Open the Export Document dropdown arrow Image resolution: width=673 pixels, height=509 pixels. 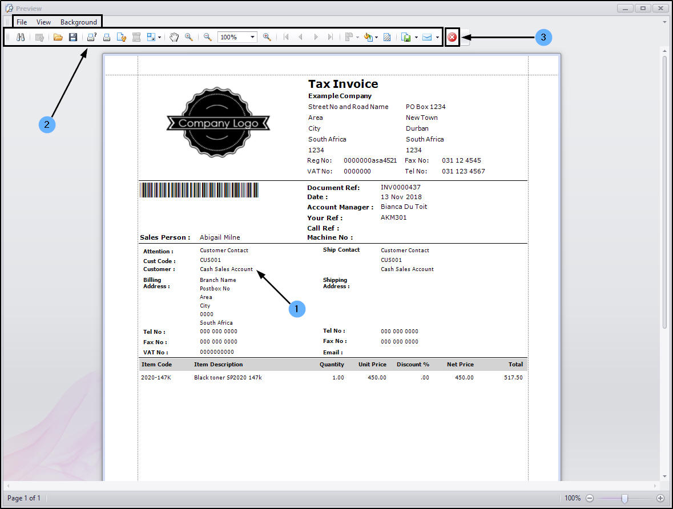point(416,38)
